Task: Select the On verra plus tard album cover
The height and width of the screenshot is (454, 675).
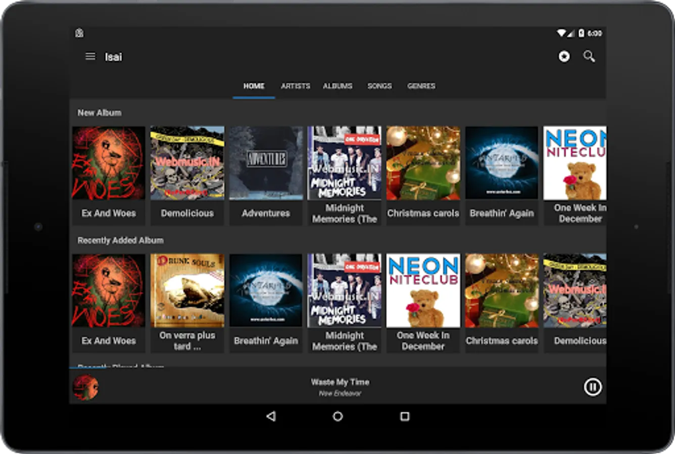Action: click(187, 291)
